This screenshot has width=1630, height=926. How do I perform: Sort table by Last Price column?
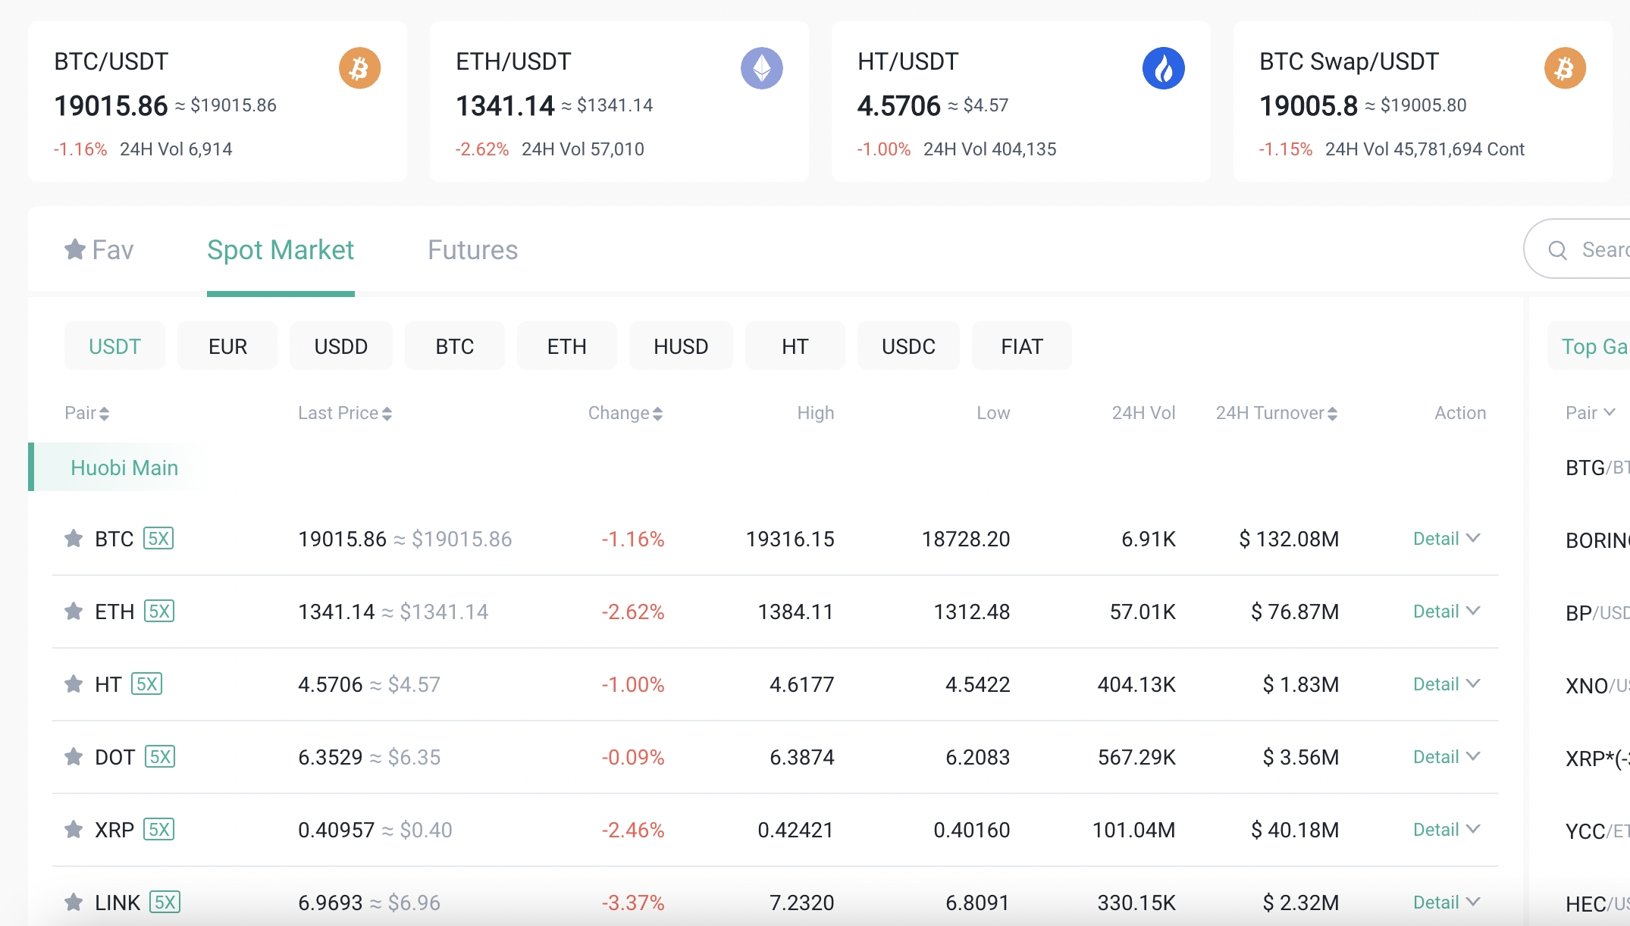(345, 413)
